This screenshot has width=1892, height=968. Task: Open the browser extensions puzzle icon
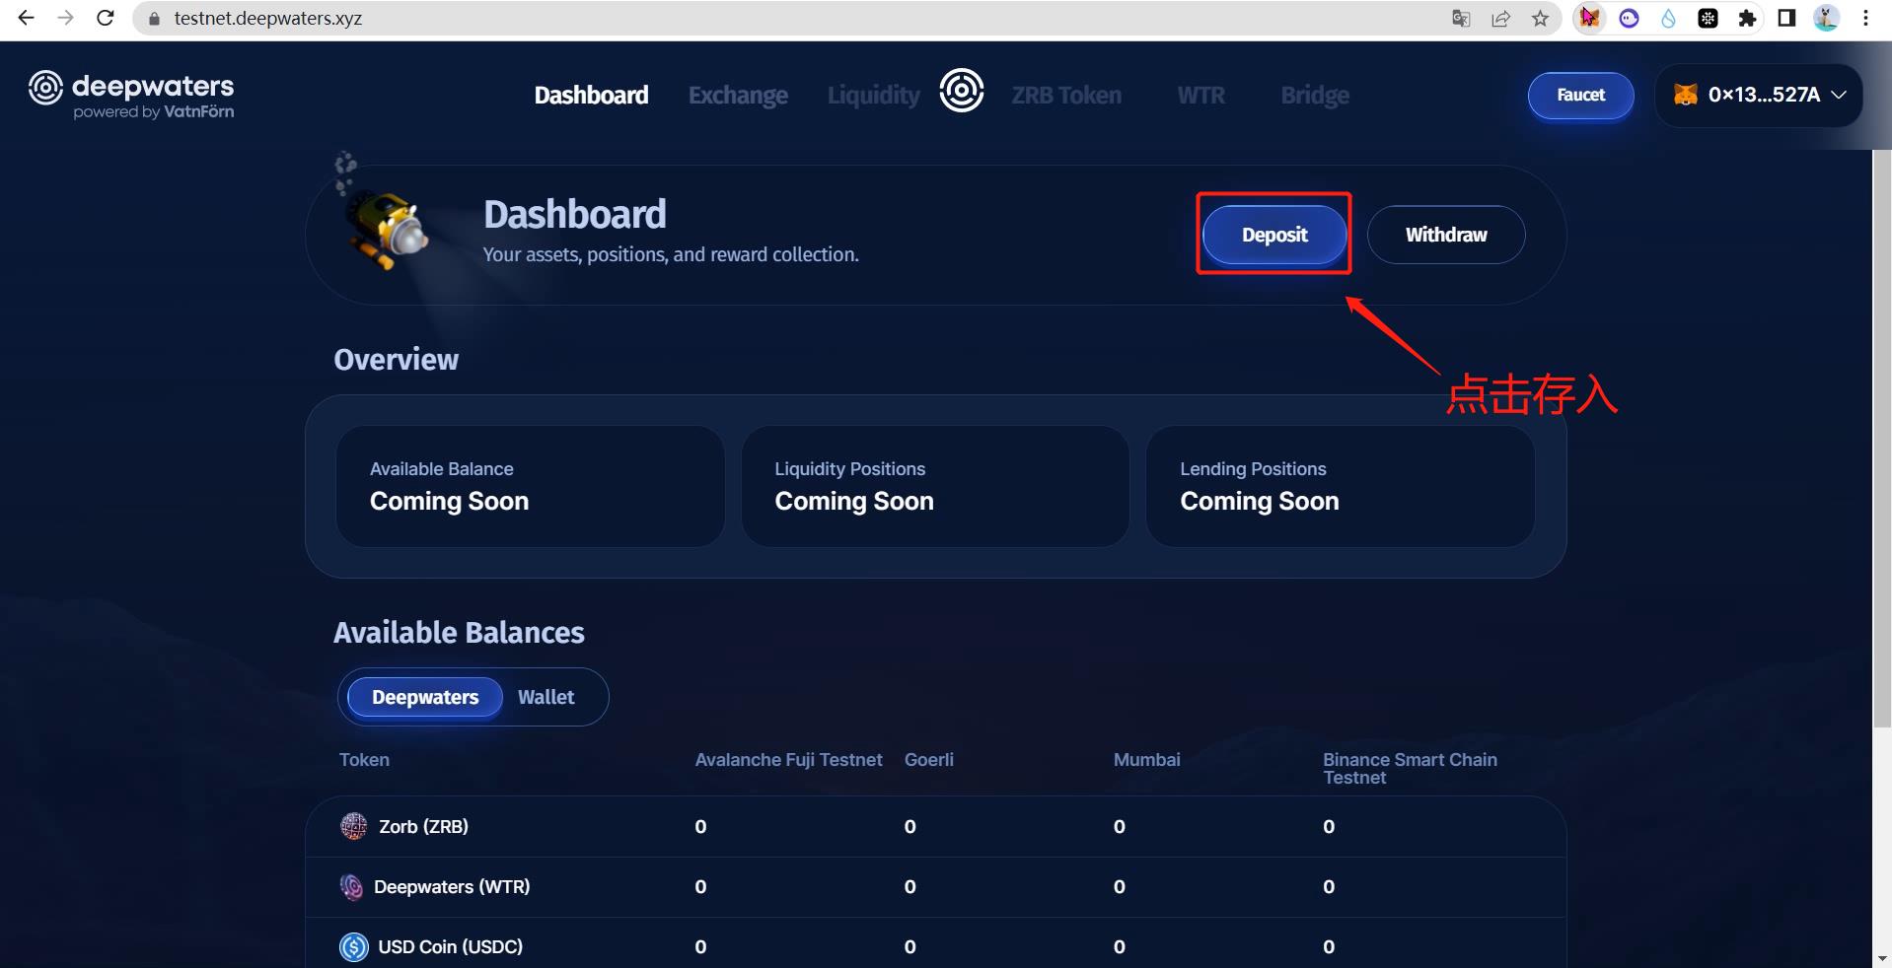click(1747, 18)
